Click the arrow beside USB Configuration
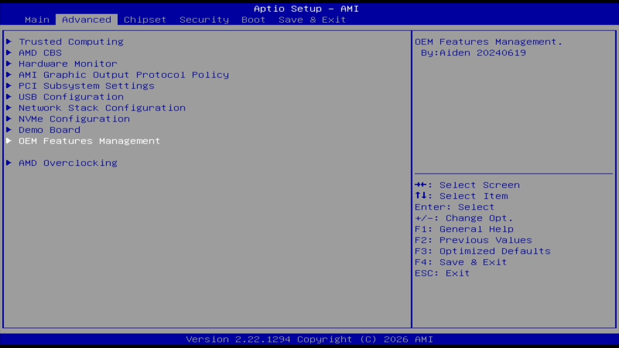The image size is (619, 348). [x=9, y=97]
